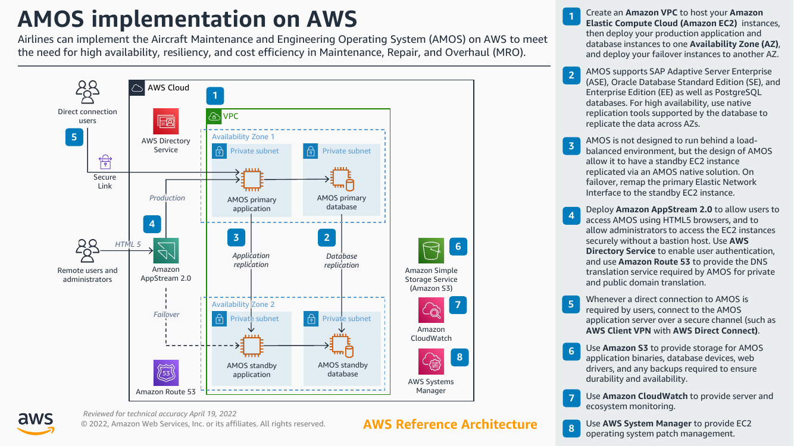Click the Amazon CloudWatch magnifier icon
The width and height of the screenshot is (794, 446).
point(432,310)
